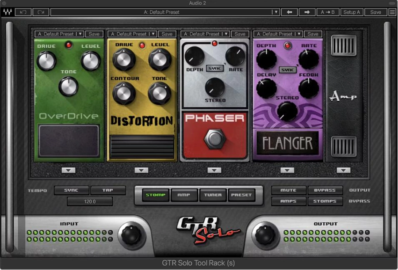Viewport: 398px width, 270px height.
Task: Save the OverDrive pedal preset
Action: point(94,34)
